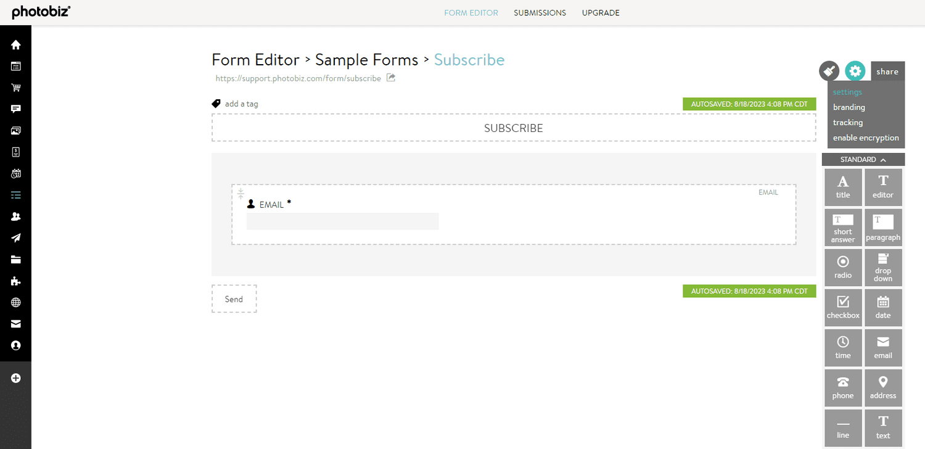Viewport: 925px width, 449px height.
Task: Click the home icon in left sidebar
Action: pyautogui.click(x=16, y=45)
